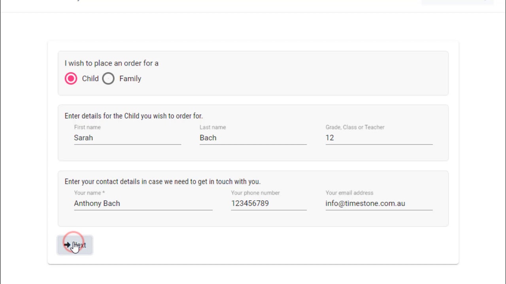Image resolution: width=506 pixels, height=284 pixels.
Task: Click the arrow icon in the Next button
Action: tap(67, 245)
